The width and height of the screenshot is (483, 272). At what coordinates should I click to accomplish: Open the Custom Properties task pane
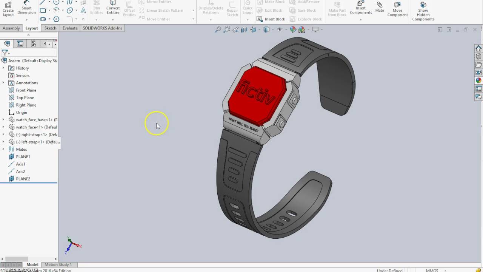coord(478,89)
